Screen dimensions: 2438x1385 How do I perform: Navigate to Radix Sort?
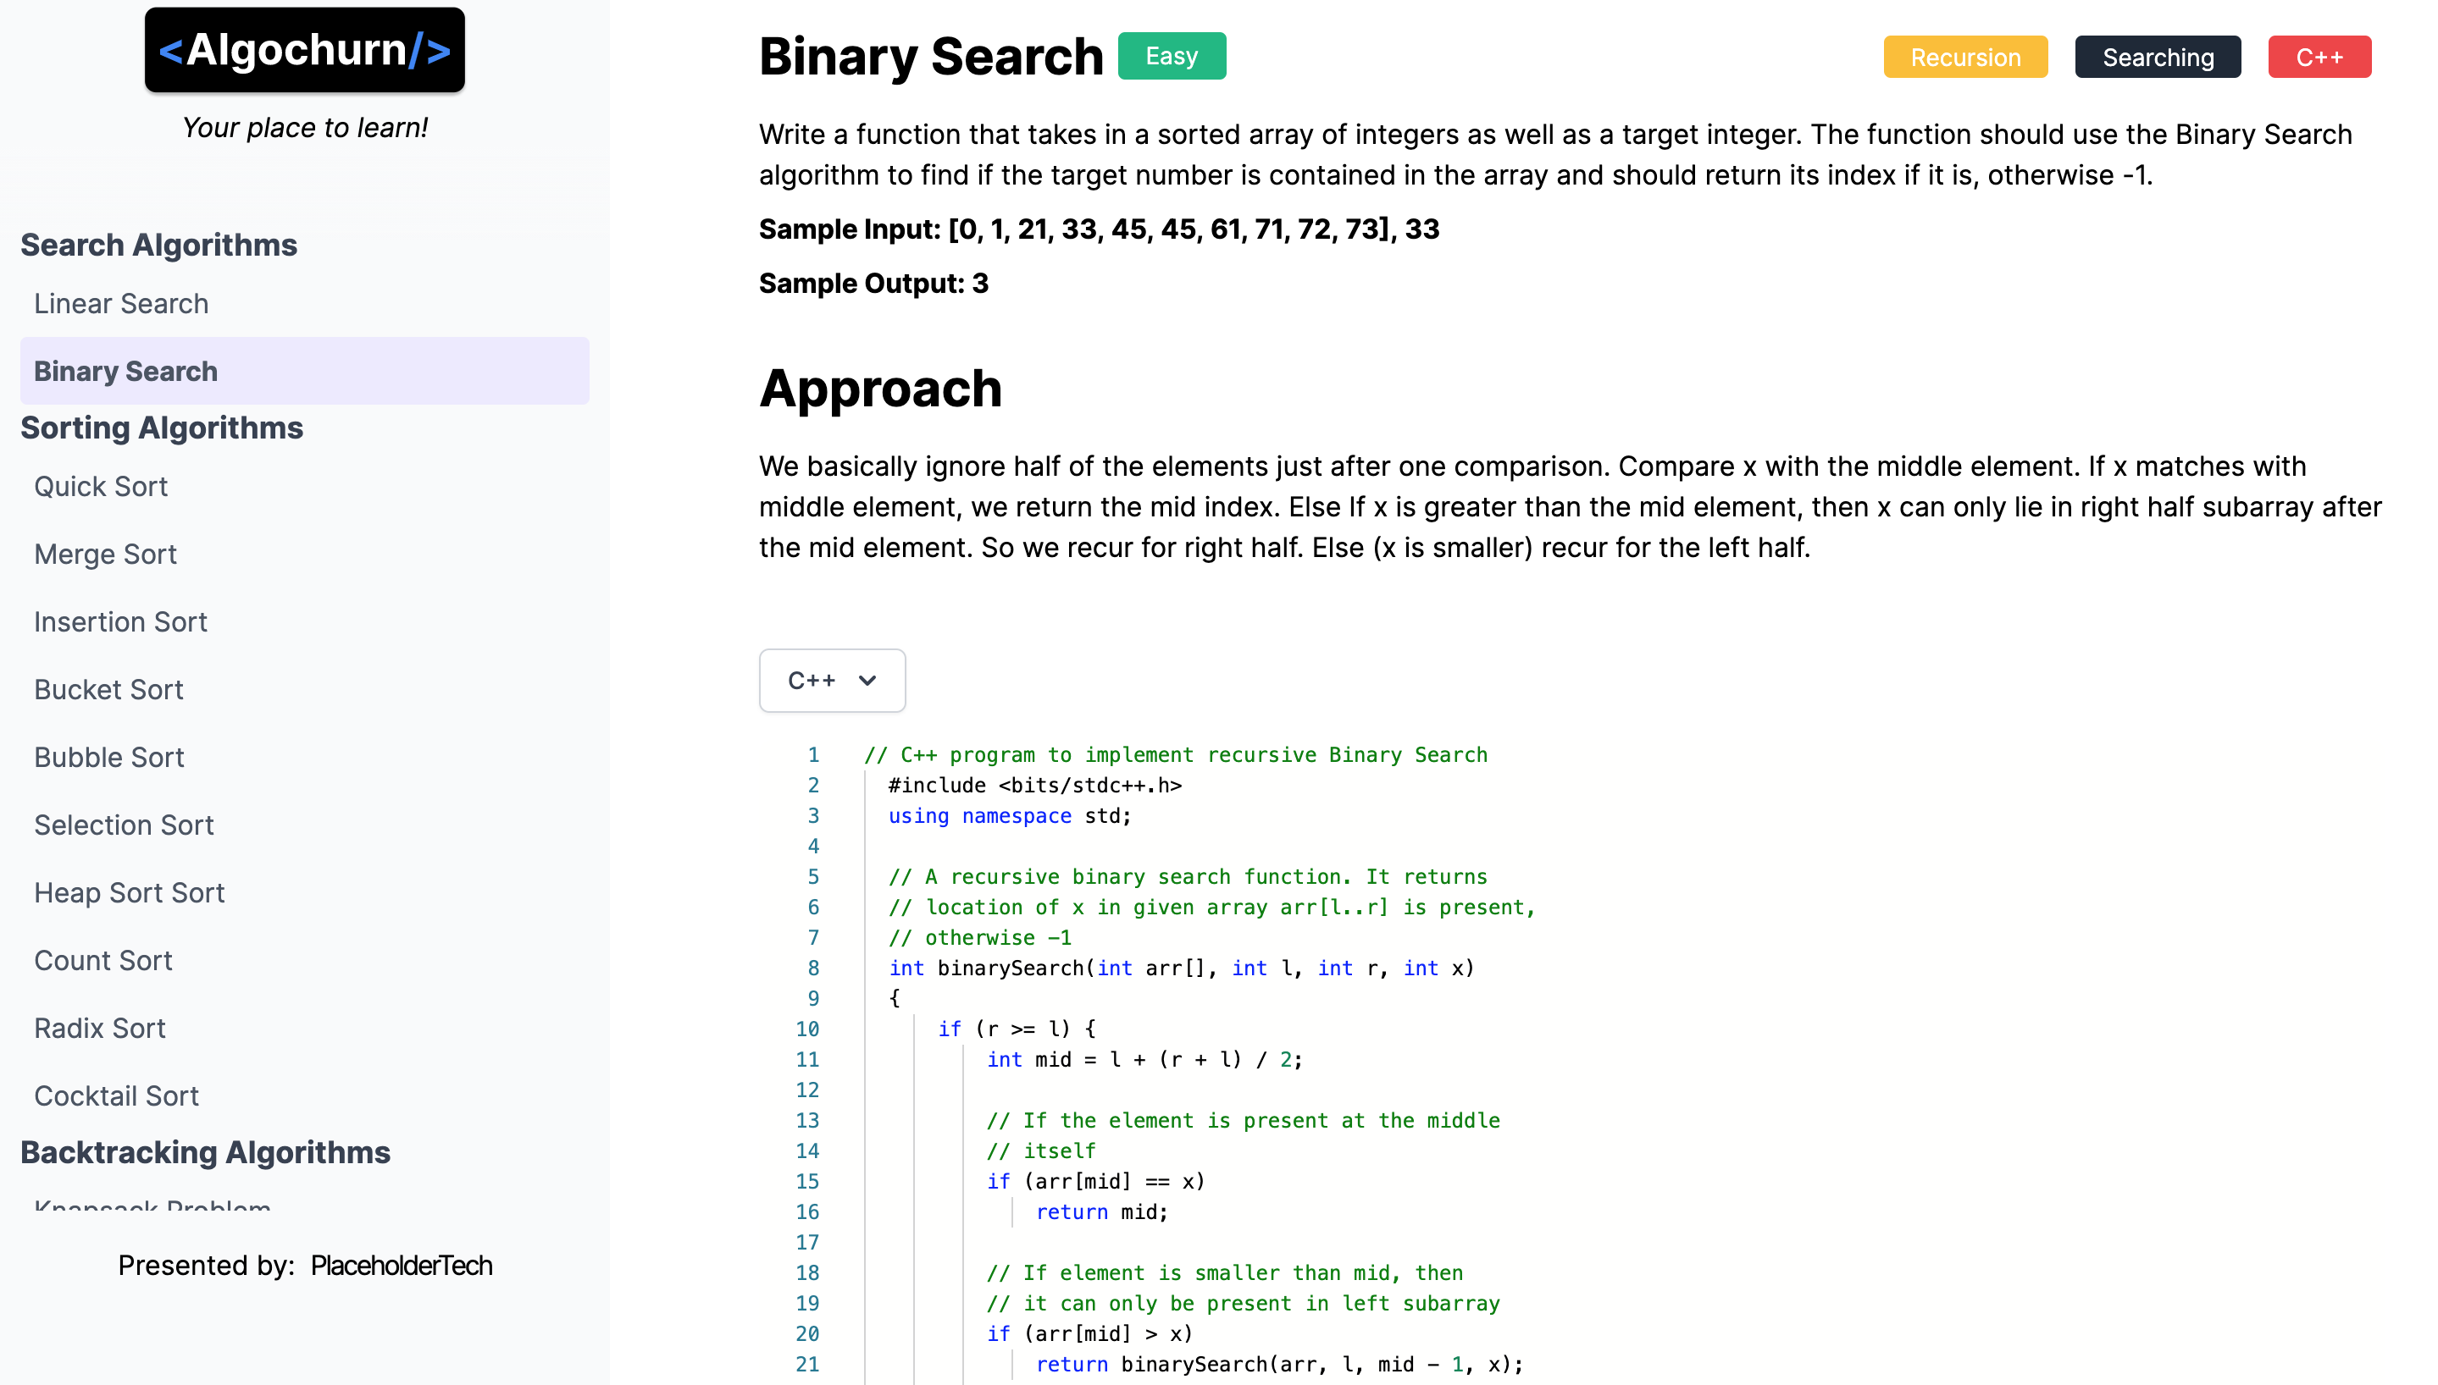100,1028
